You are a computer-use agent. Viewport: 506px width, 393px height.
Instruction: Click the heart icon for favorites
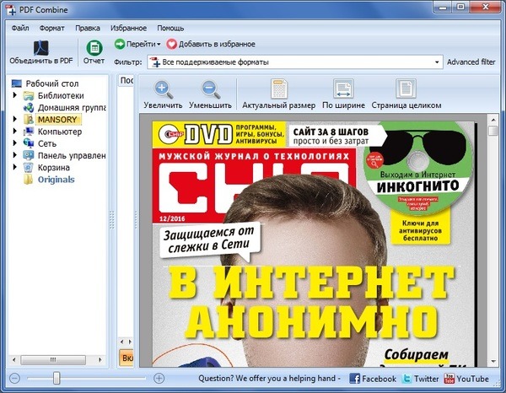171,44
